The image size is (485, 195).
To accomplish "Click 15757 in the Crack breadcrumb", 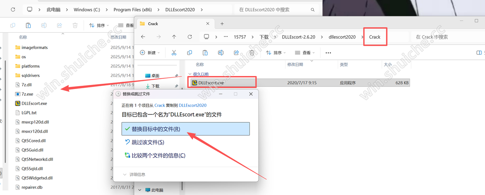I will point(240,37).
